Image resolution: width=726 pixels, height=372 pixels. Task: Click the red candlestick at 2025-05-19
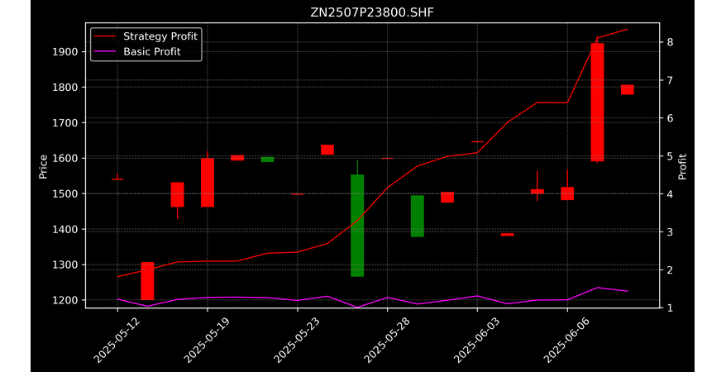pos(208,183)
